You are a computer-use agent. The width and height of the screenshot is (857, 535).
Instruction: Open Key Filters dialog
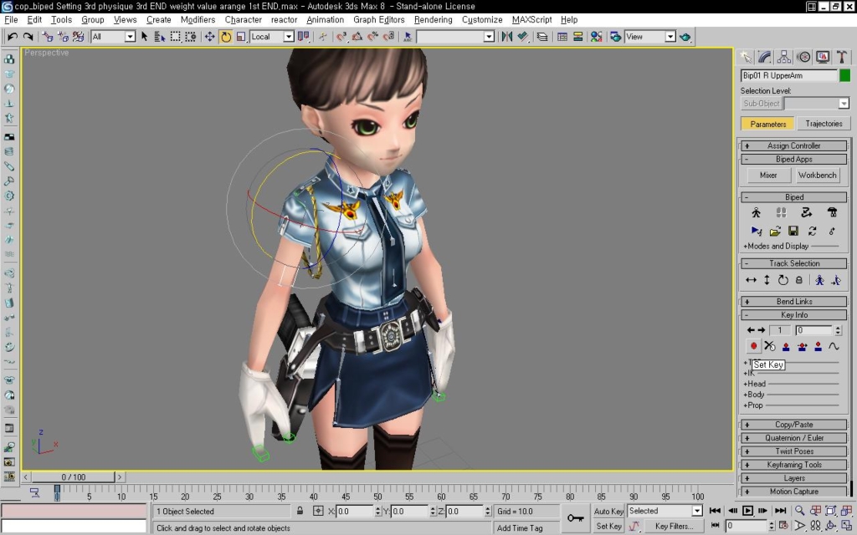pyautogui.click(x=674, y=527)
